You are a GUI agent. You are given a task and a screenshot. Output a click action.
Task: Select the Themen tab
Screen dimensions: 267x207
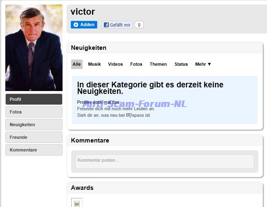158,64
